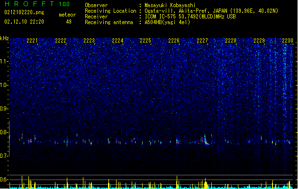Click the 2221 time marker
Image resolution: width=298 pixels, height=189 pixels.
[x=32, y=41]
